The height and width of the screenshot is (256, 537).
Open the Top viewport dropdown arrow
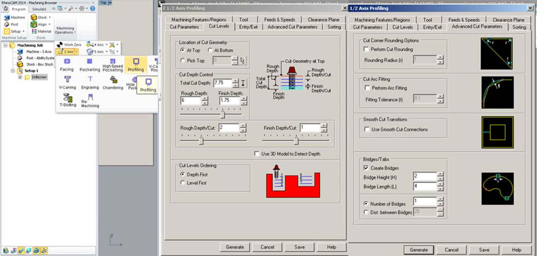[110, 3]
